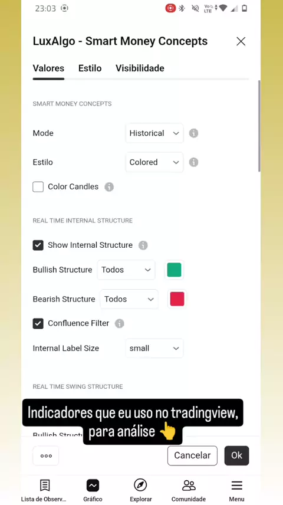Expand Bullish Structure Todos dropdown
283x505 pixels.
pyautogui.click(x=126, y=270)
